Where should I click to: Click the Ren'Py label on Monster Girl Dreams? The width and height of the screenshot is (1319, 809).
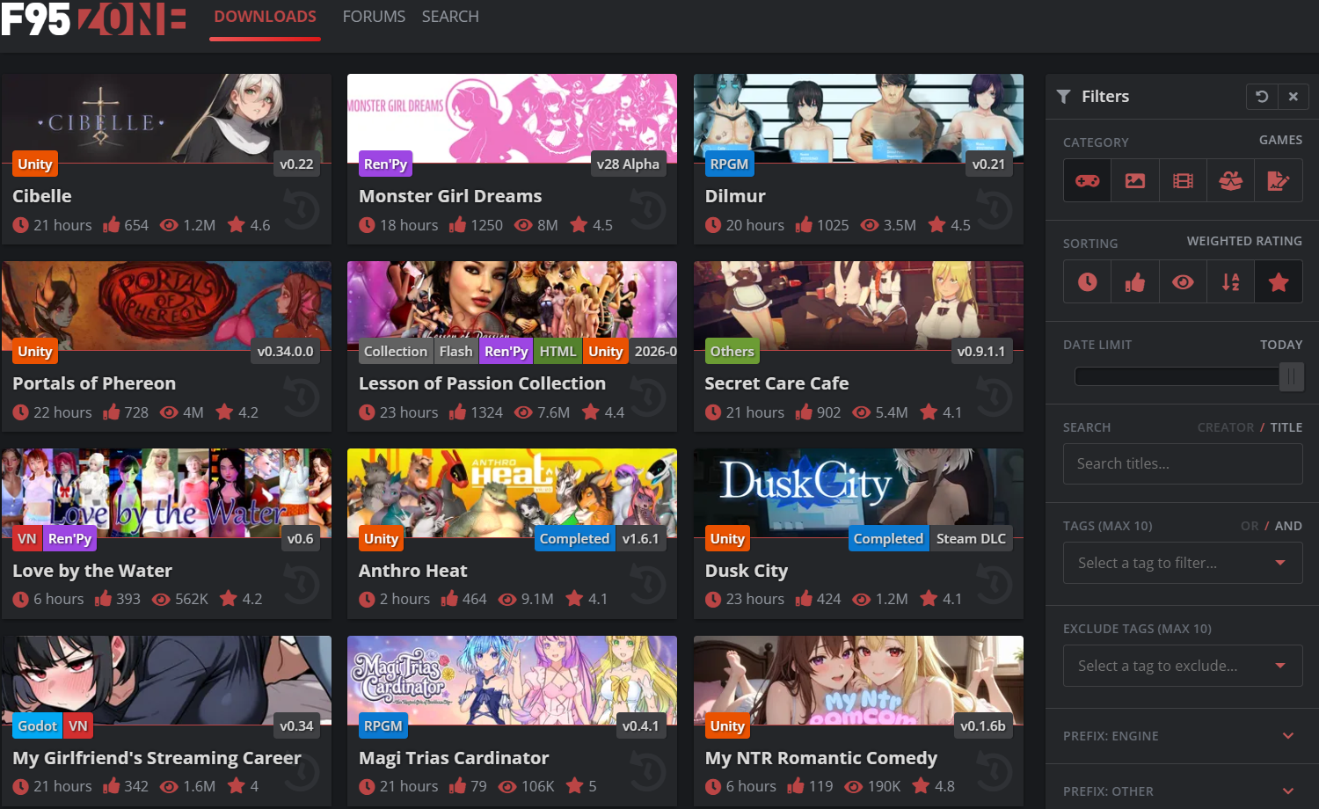coord(385,164)
